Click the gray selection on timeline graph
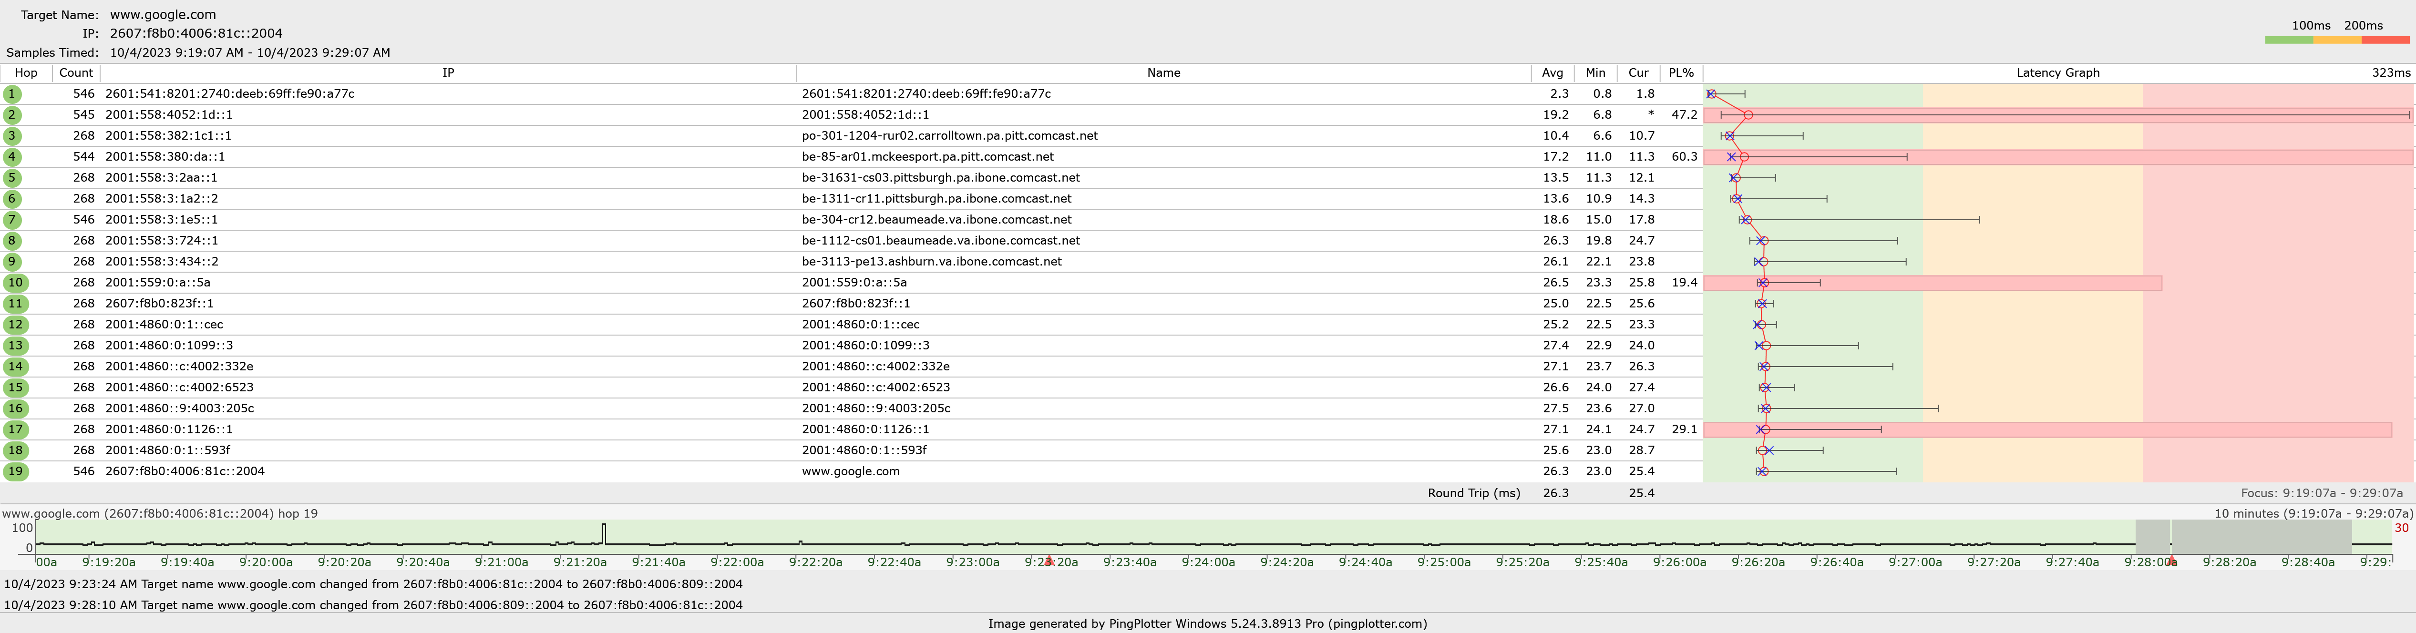Viewport: 2416px width, 633px height. point(2242,536)
